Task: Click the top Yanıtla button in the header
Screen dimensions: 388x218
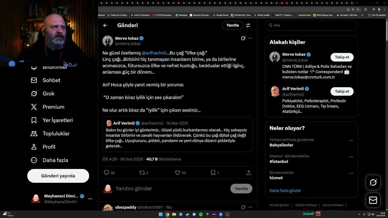Action: point(232,25)
